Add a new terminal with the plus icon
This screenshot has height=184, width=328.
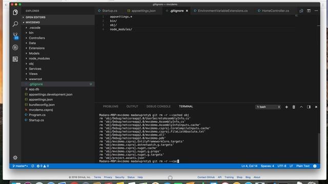[286, 107]
